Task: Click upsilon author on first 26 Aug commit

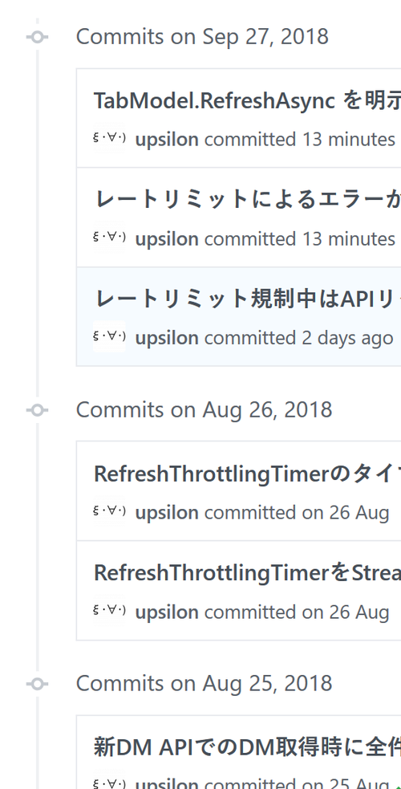Action: tap(167, 513)
